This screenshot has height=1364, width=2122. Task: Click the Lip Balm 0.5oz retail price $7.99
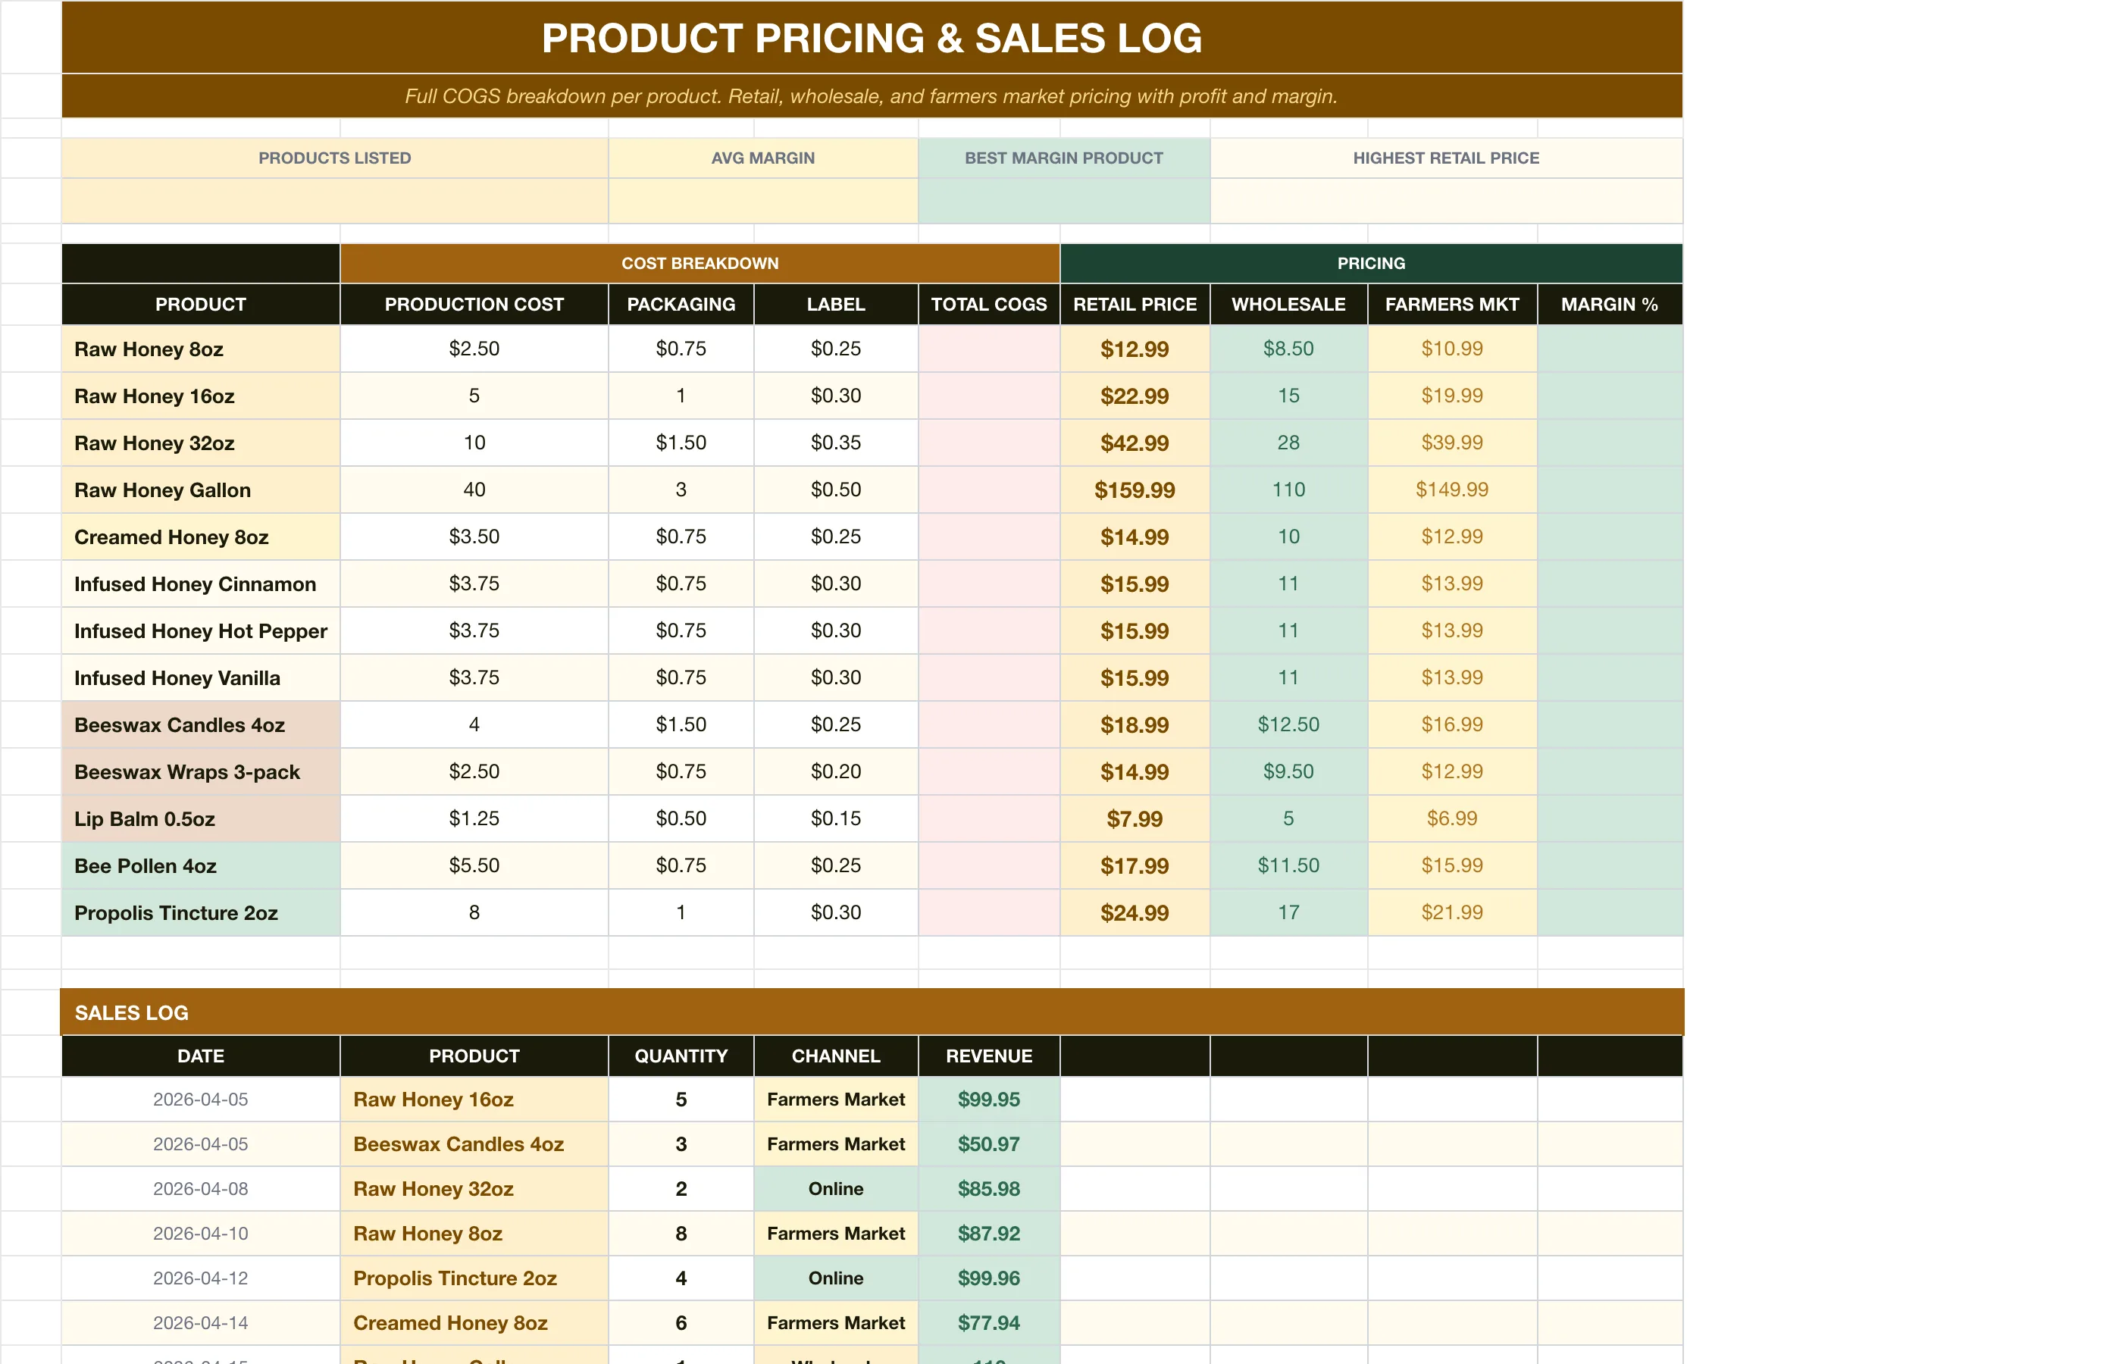coord(1135,818)
